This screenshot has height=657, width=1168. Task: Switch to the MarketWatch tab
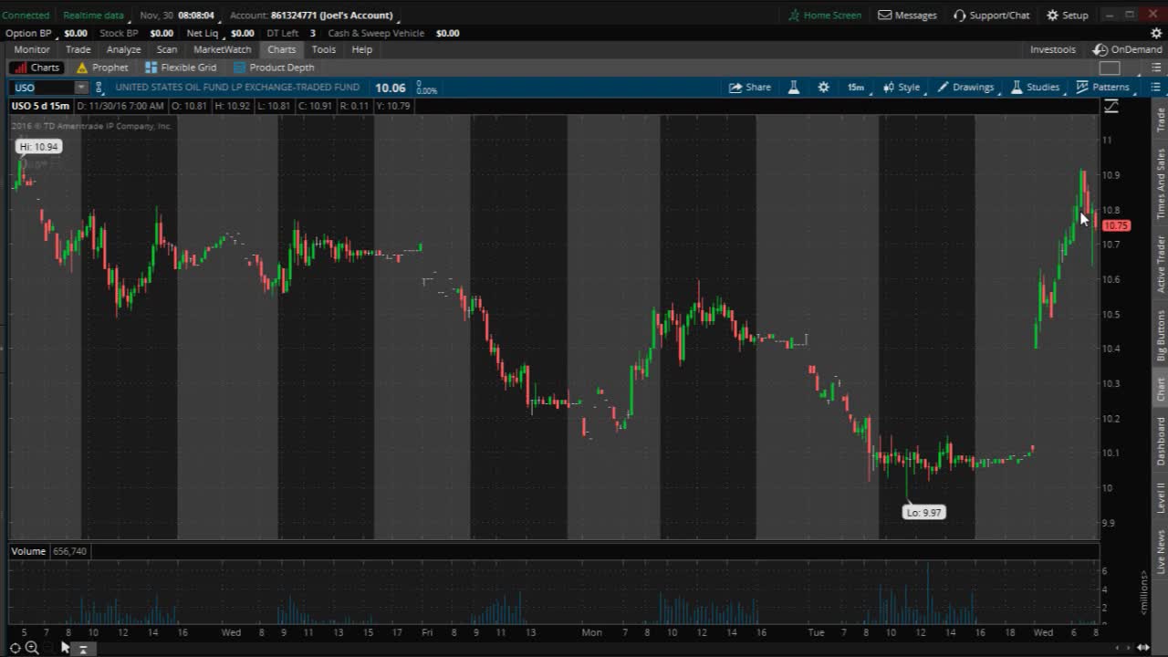tap(222, 49)
